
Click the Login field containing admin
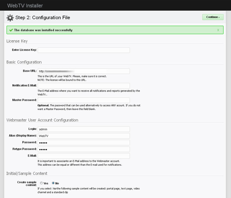pos(84,129)
